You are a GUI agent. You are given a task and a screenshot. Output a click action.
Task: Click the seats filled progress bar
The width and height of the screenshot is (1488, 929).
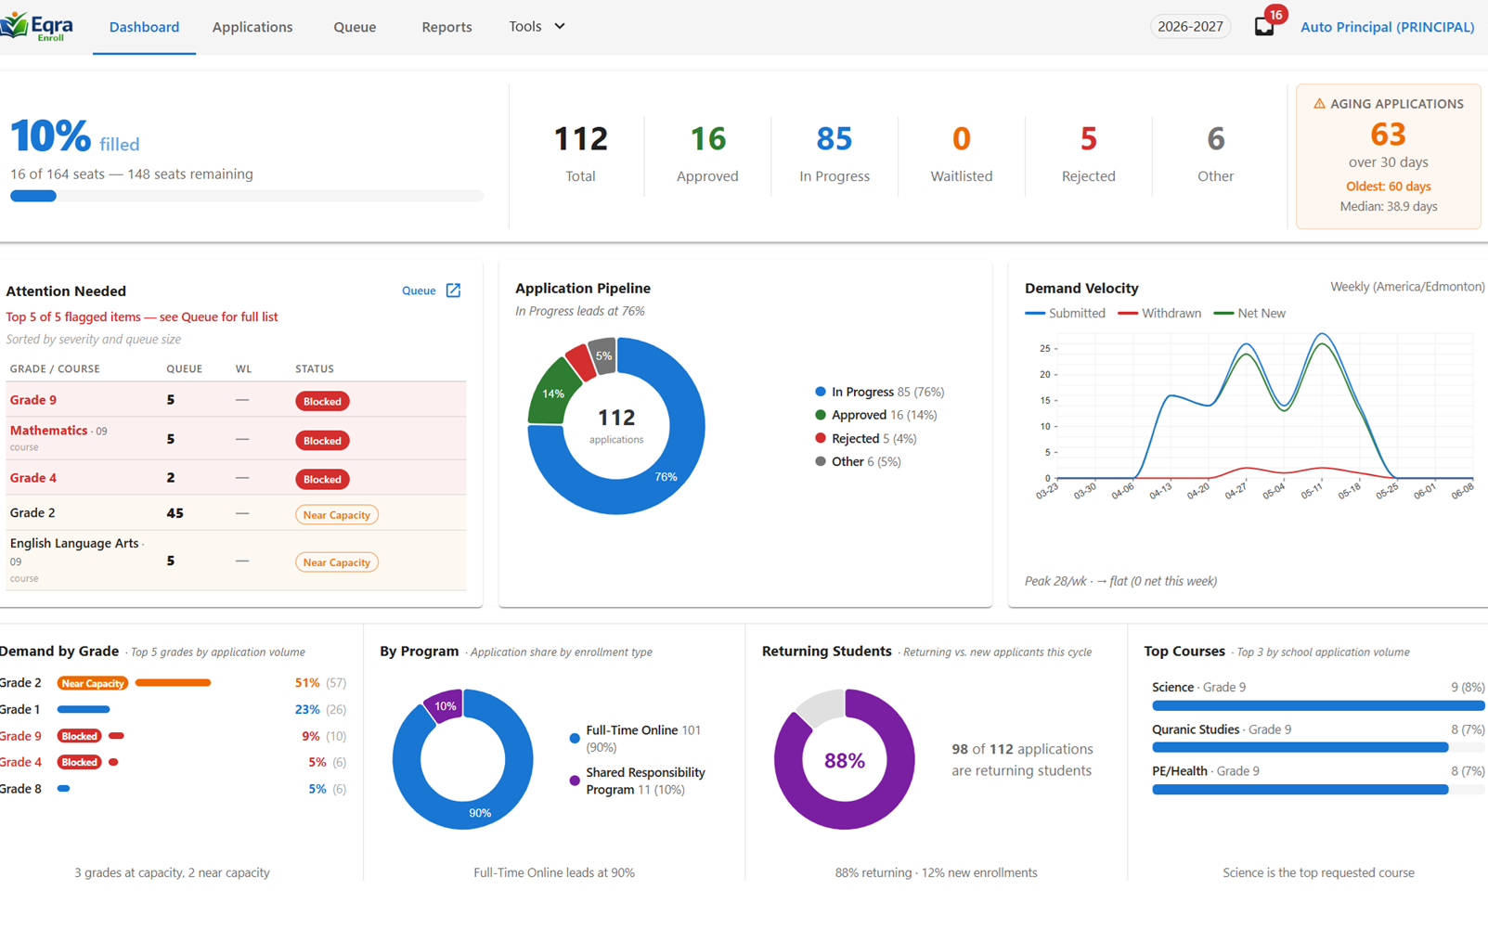tap(247, 196)
